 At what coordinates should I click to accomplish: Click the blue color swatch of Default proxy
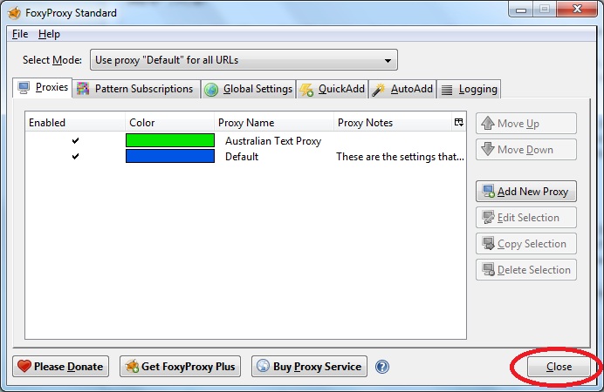pyautogui.click(x=170, y=156)
